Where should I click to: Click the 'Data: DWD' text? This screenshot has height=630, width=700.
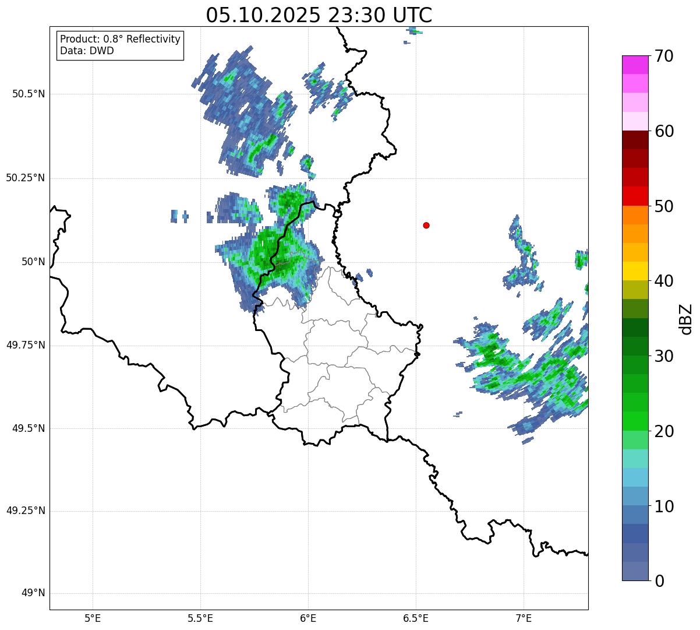87,51
